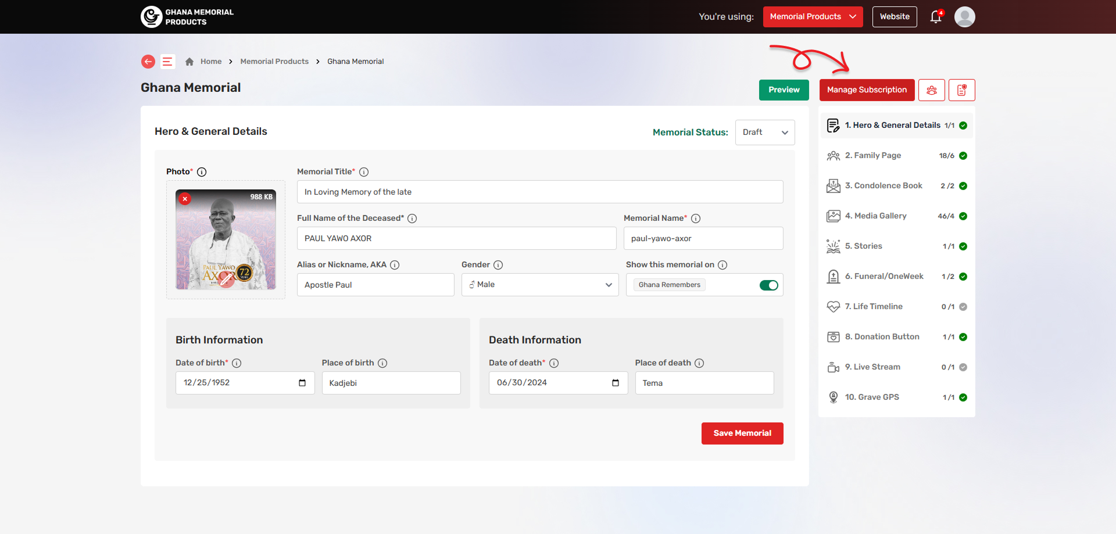Open the Media Gallery section

877,216
